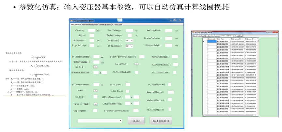Image resolution: width=282 pixels, height=132 pixels.
Task: Focus the High Voltage kV input box
Action: 92,45
